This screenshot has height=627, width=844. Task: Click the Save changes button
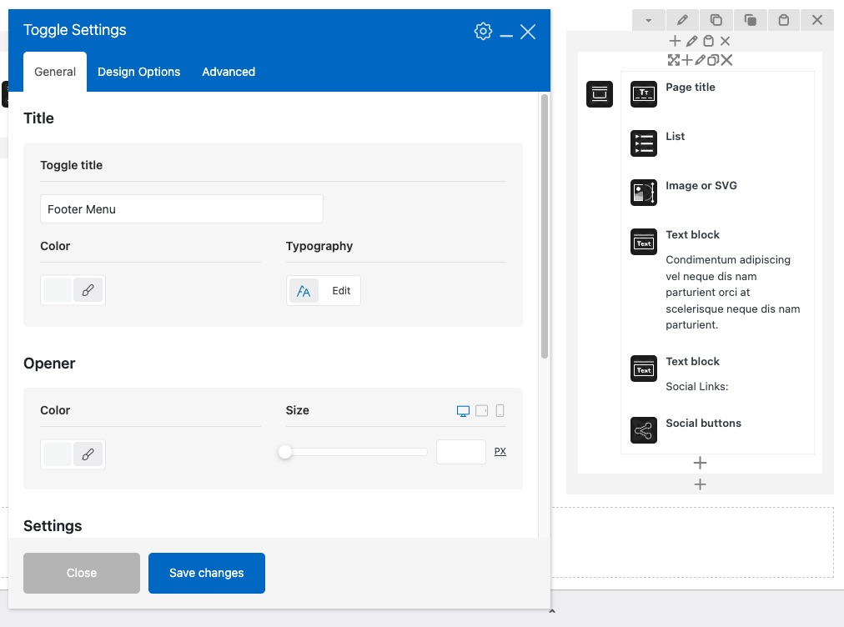tap(207, 573)
